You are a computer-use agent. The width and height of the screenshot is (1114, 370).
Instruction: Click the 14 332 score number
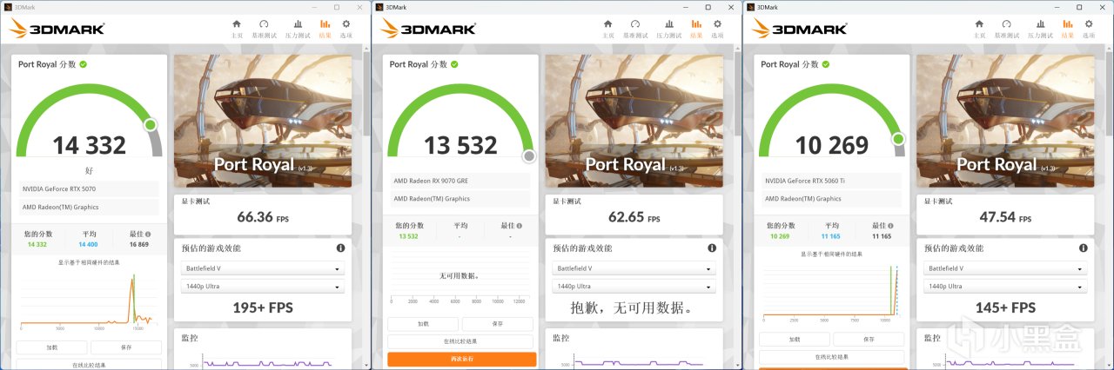point(89,145)
